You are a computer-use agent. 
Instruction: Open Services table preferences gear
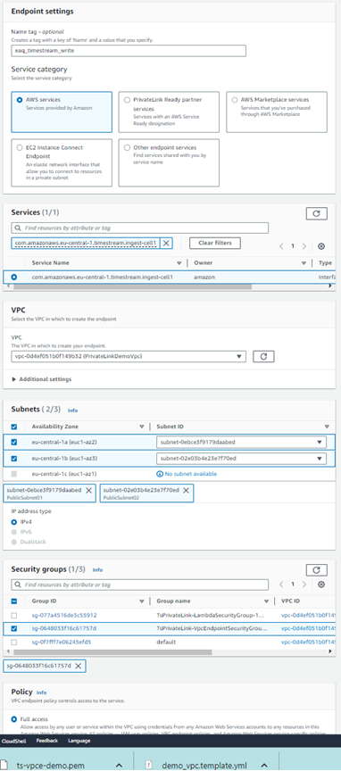point(321,246)
